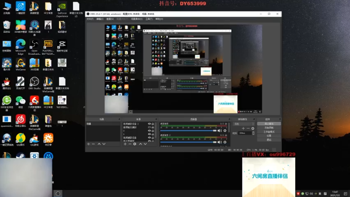Open the scene transition type dropdown
The image size is (350, 197).
click(x=243, y=124)
